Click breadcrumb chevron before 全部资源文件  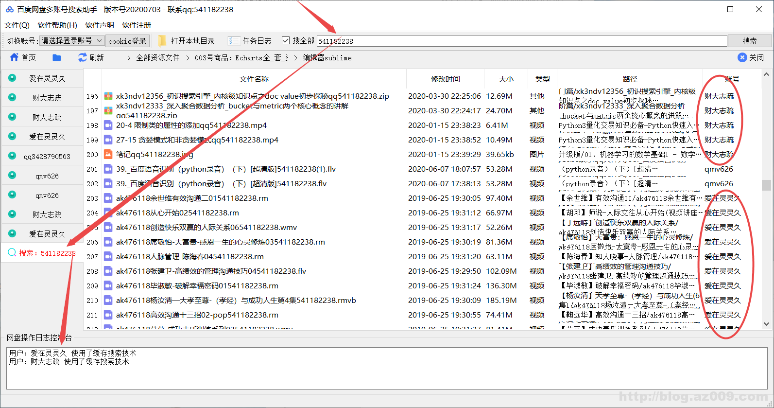(x=129, y=58)
